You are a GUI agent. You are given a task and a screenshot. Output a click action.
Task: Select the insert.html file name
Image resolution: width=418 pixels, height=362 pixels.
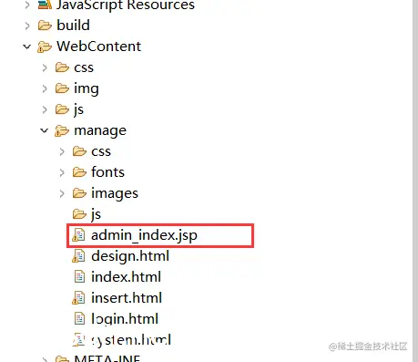127,298
